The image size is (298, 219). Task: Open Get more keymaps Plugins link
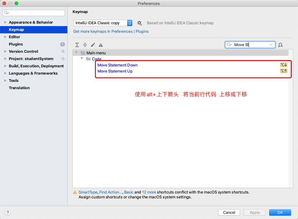[111, 32]
